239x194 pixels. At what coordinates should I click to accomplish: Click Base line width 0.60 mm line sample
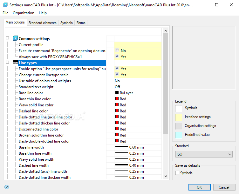[121, 147]
